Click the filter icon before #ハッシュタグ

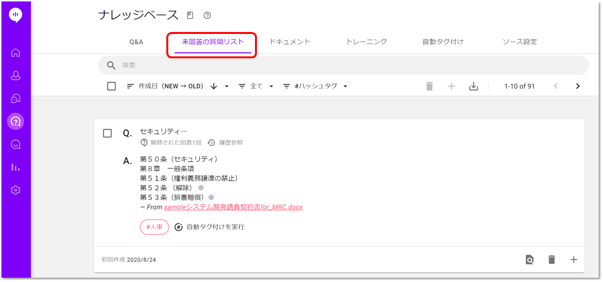pos(287,87)
